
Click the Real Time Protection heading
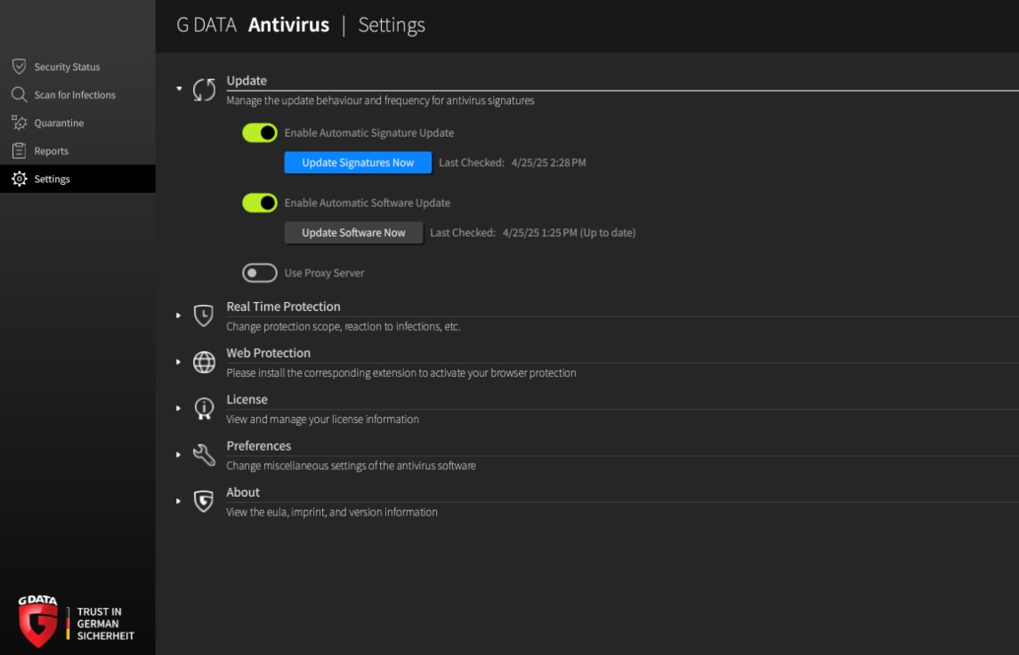pos(283,307)
